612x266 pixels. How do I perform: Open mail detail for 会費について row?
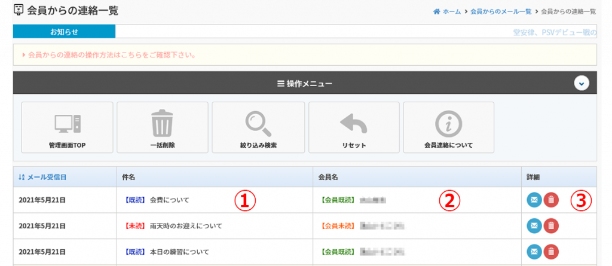[x=534, y=200]
